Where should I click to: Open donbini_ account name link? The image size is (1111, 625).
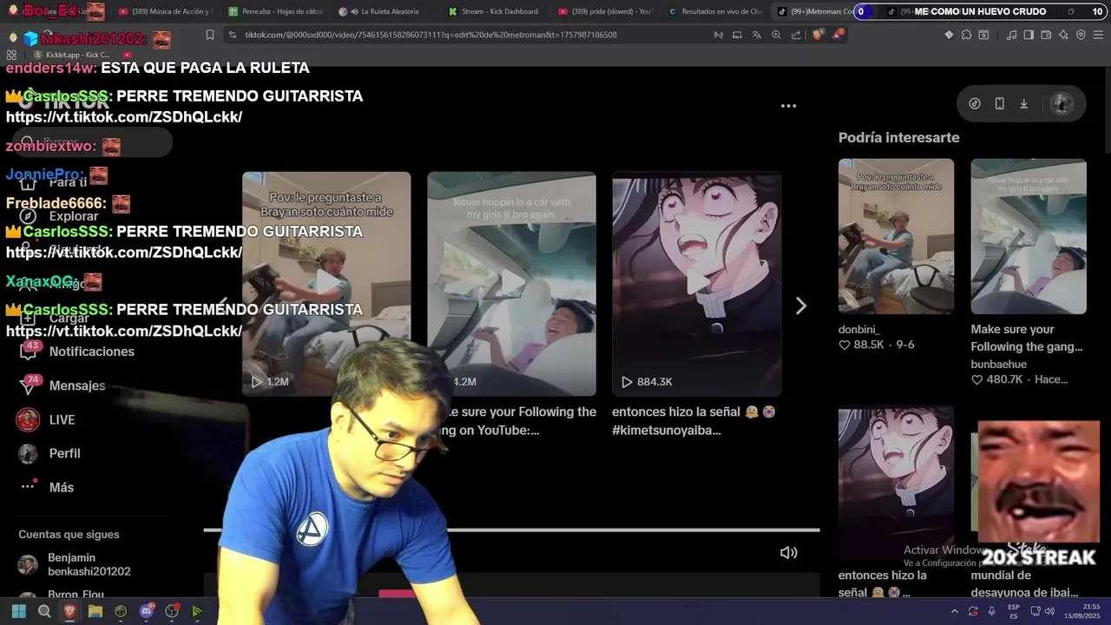pos(858,329)
